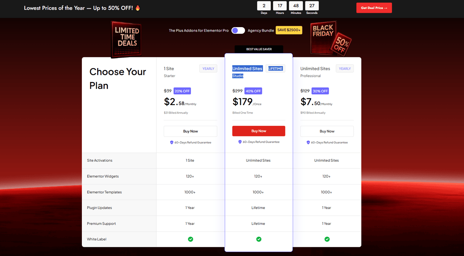Click the Elementor Templates row label

[x=104, y=192]
